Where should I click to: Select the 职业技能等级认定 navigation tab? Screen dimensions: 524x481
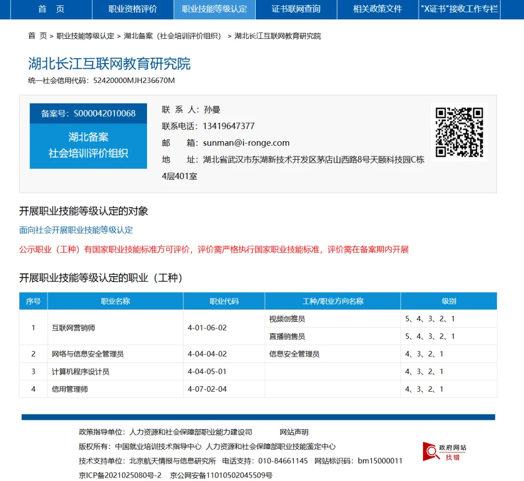coord(214,9)
